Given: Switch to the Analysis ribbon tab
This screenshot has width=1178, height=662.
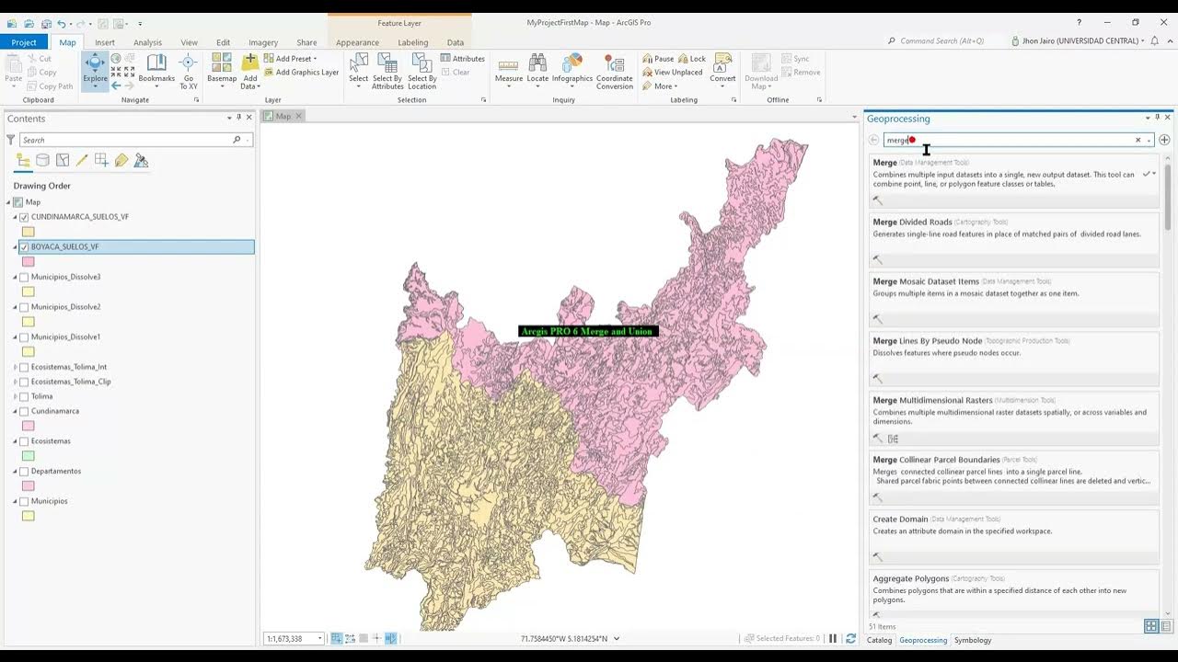Looking at the screenshot, I should click(147, 42).
